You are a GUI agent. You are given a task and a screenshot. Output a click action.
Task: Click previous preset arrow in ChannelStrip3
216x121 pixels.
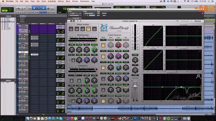(78, 21)
